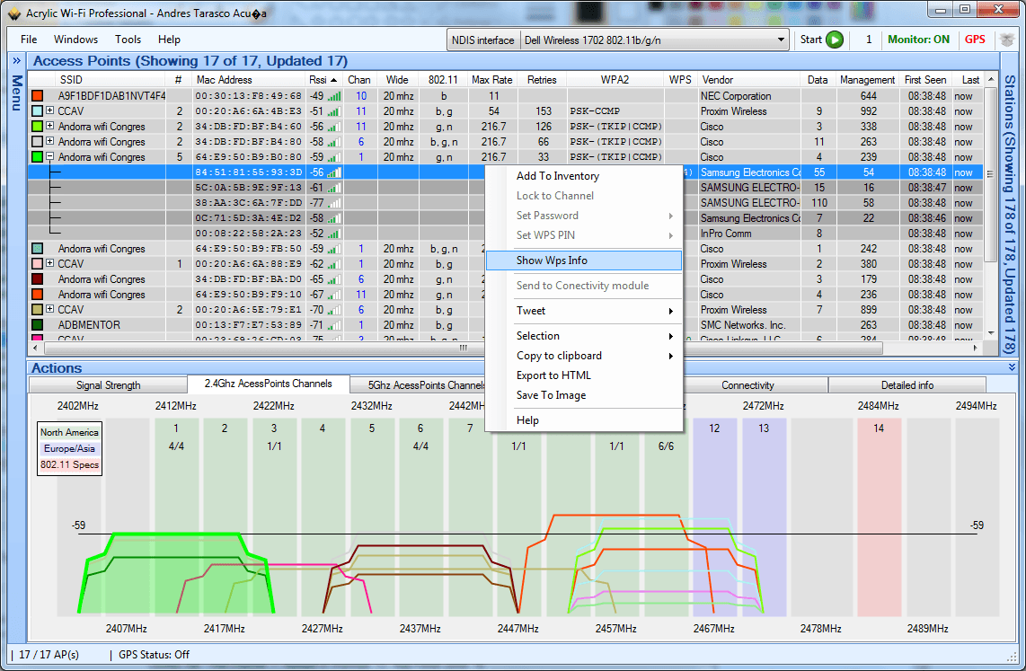Sort by Rssi column header
Viewport: 1026px width, 671px height.
[324, 80]
